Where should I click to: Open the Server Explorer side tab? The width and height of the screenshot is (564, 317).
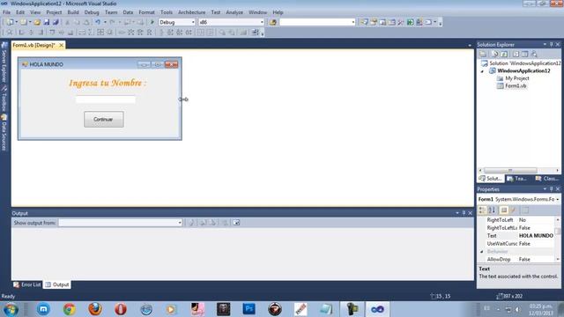(4, 62)
